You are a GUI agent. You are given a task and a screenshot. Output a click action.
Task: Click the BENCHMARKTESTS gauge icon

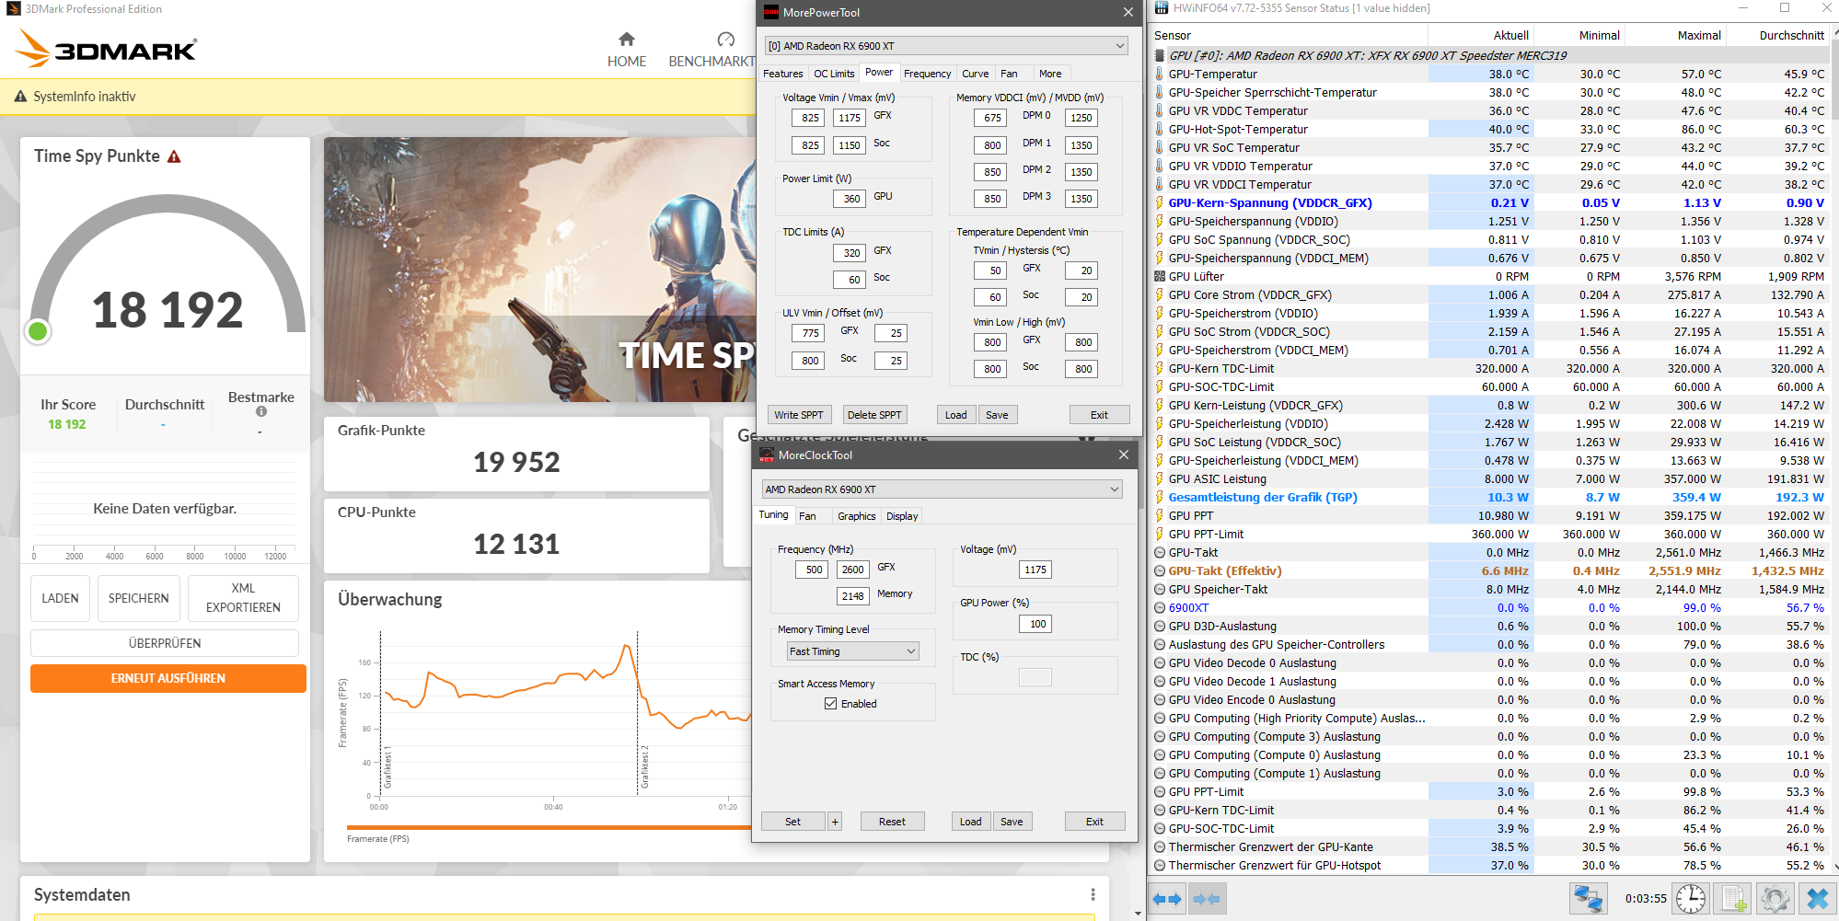[x=726, y=39]
